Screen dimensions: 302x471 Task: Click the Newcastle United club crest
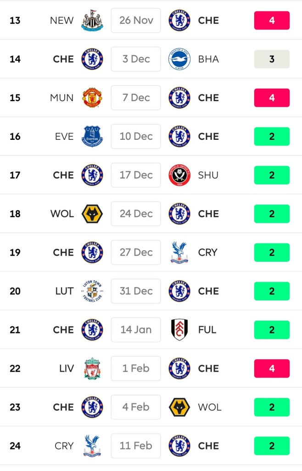92,21
